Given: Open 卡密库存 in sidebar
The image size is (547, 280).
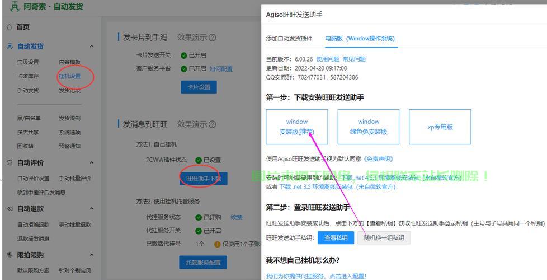Looking at the screenshot, I should pos(28,76).
